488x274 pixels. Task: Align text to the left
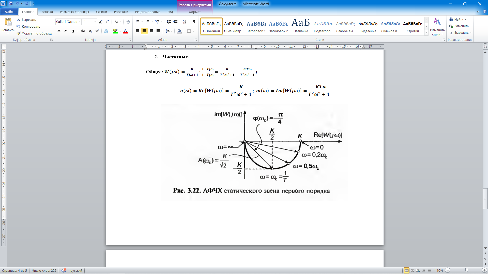(137, 31)
